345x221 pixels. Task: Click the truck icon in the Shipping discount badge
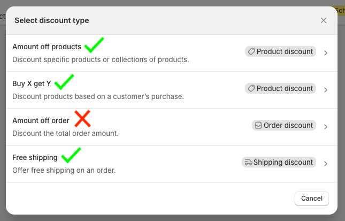[248, 163]
